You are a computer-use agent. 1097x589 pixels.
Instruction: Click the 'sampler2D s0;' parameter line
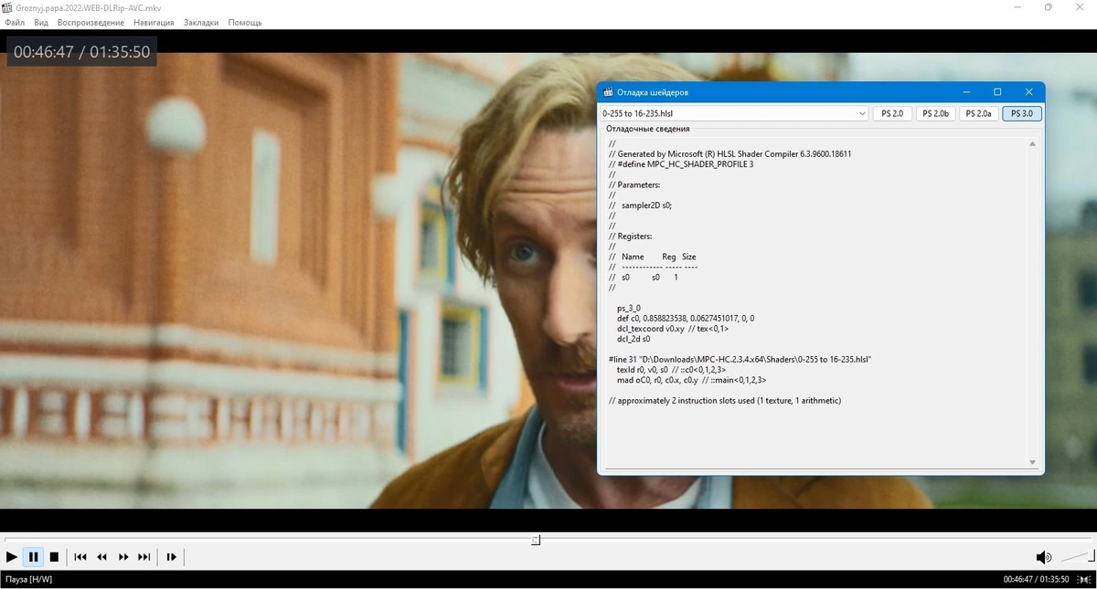click(x=640, y=205)
